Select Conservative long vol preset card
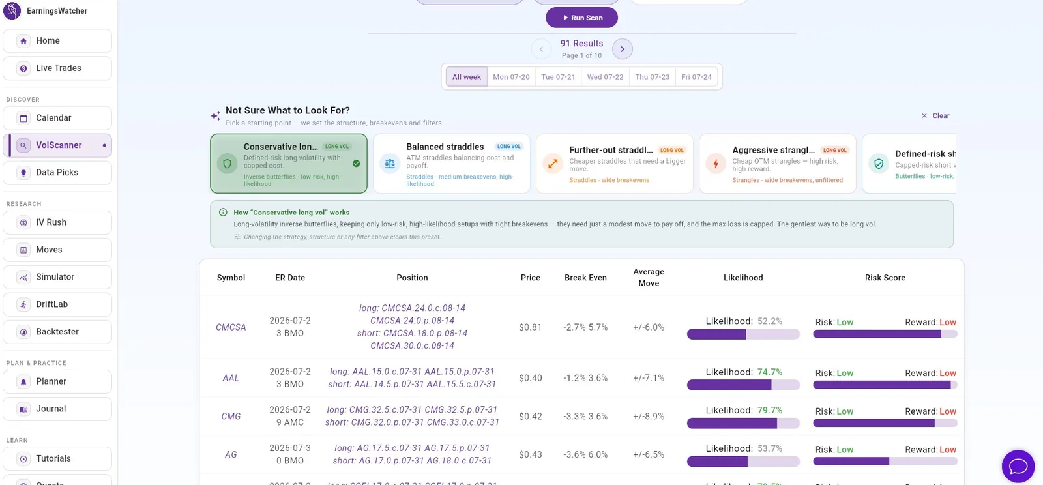The image size is (1043, 485). pos(289,164)
